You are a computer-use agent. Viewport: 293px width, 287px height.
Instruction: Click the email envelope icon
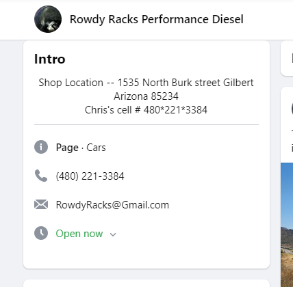pyautogui.click(x=41, y=204)
